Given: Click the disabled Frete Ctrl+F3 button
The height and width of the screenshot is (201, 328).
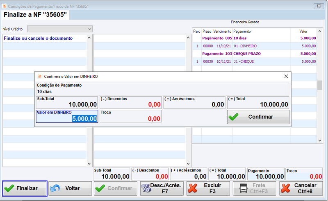Looking at the screenshot, I should pos(254,188).
